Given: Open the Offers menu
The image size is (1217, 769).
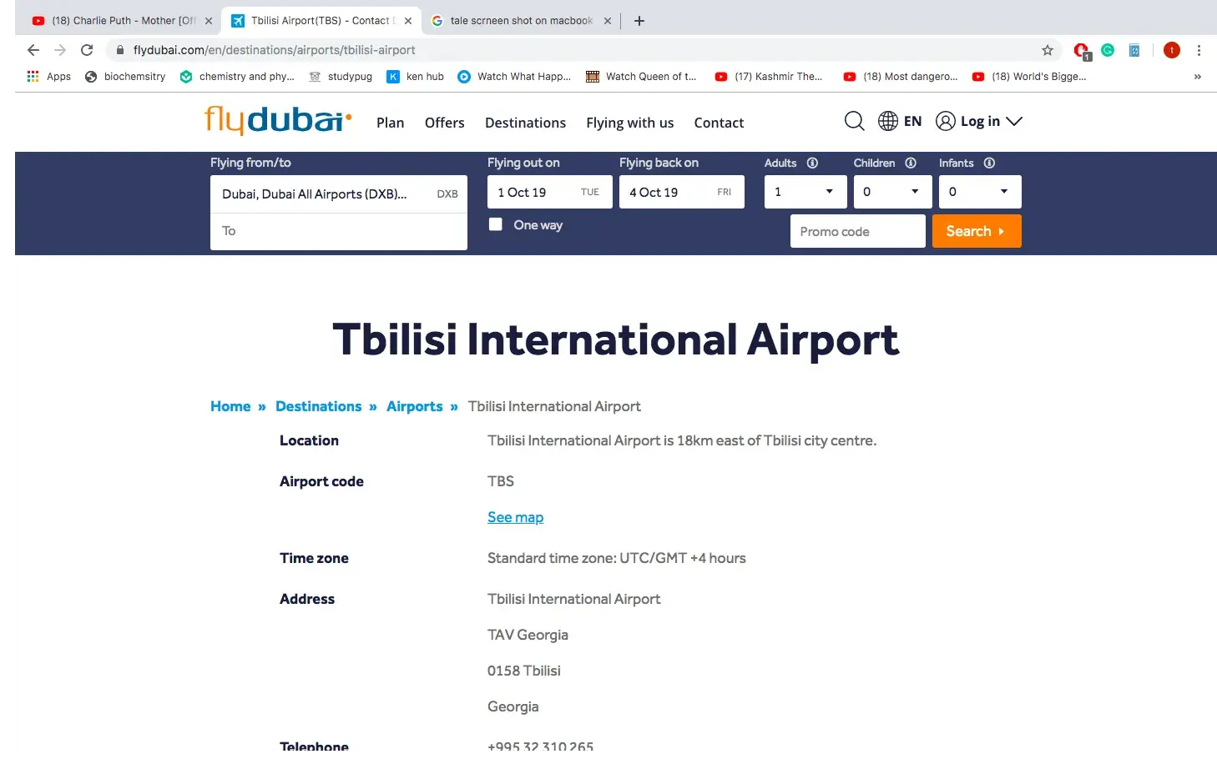Looking at the screenshot, I should click(x=445, y=123).
